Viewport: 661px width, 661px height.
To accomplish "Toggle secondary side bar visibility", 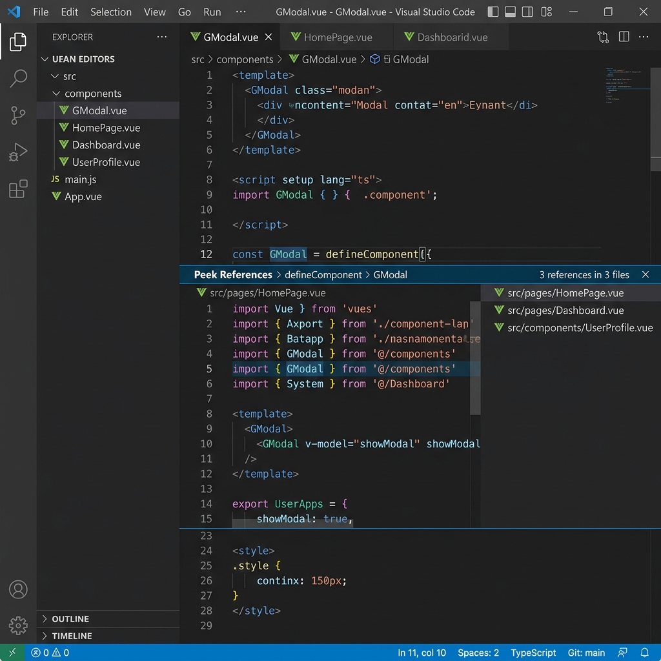I will tap(527, 12).
